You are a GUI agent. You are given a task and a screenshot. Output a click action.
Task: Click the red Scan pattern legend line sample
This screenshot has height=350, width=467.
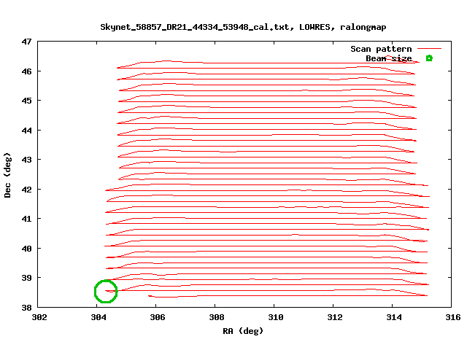coord(429,48)
